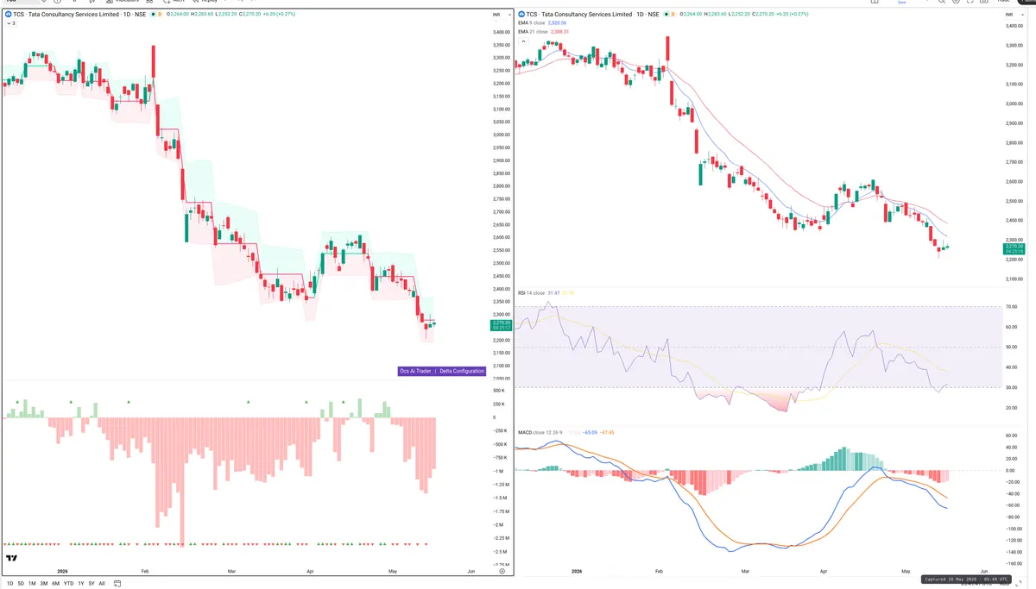
Task: Click the TCS logo icon in left chart
Action: coord(8,15)
